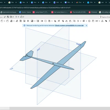Open the rick astley bookmark
The height and width of the screenshot is (110, 110).
click(105, 12)
